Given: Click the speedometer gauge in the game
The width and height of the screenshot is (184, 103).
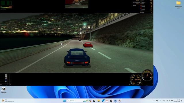Looking at the screenshot, I should (x=136, y=79).
